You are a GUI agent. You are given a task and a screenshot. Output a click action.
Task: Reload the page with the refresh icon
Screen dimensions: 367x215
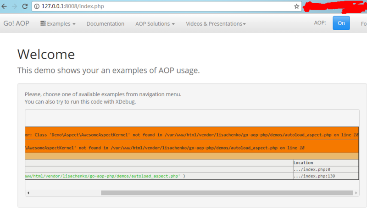(x=25, y=6)
